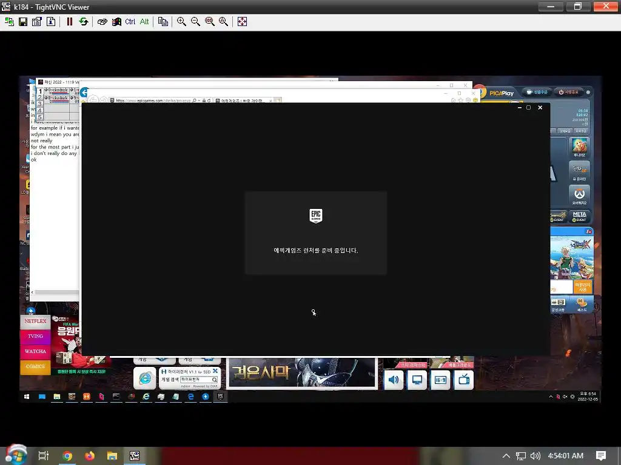Open the COMICS shortcut
The image size is (621, 465).
tap(35, 366)
